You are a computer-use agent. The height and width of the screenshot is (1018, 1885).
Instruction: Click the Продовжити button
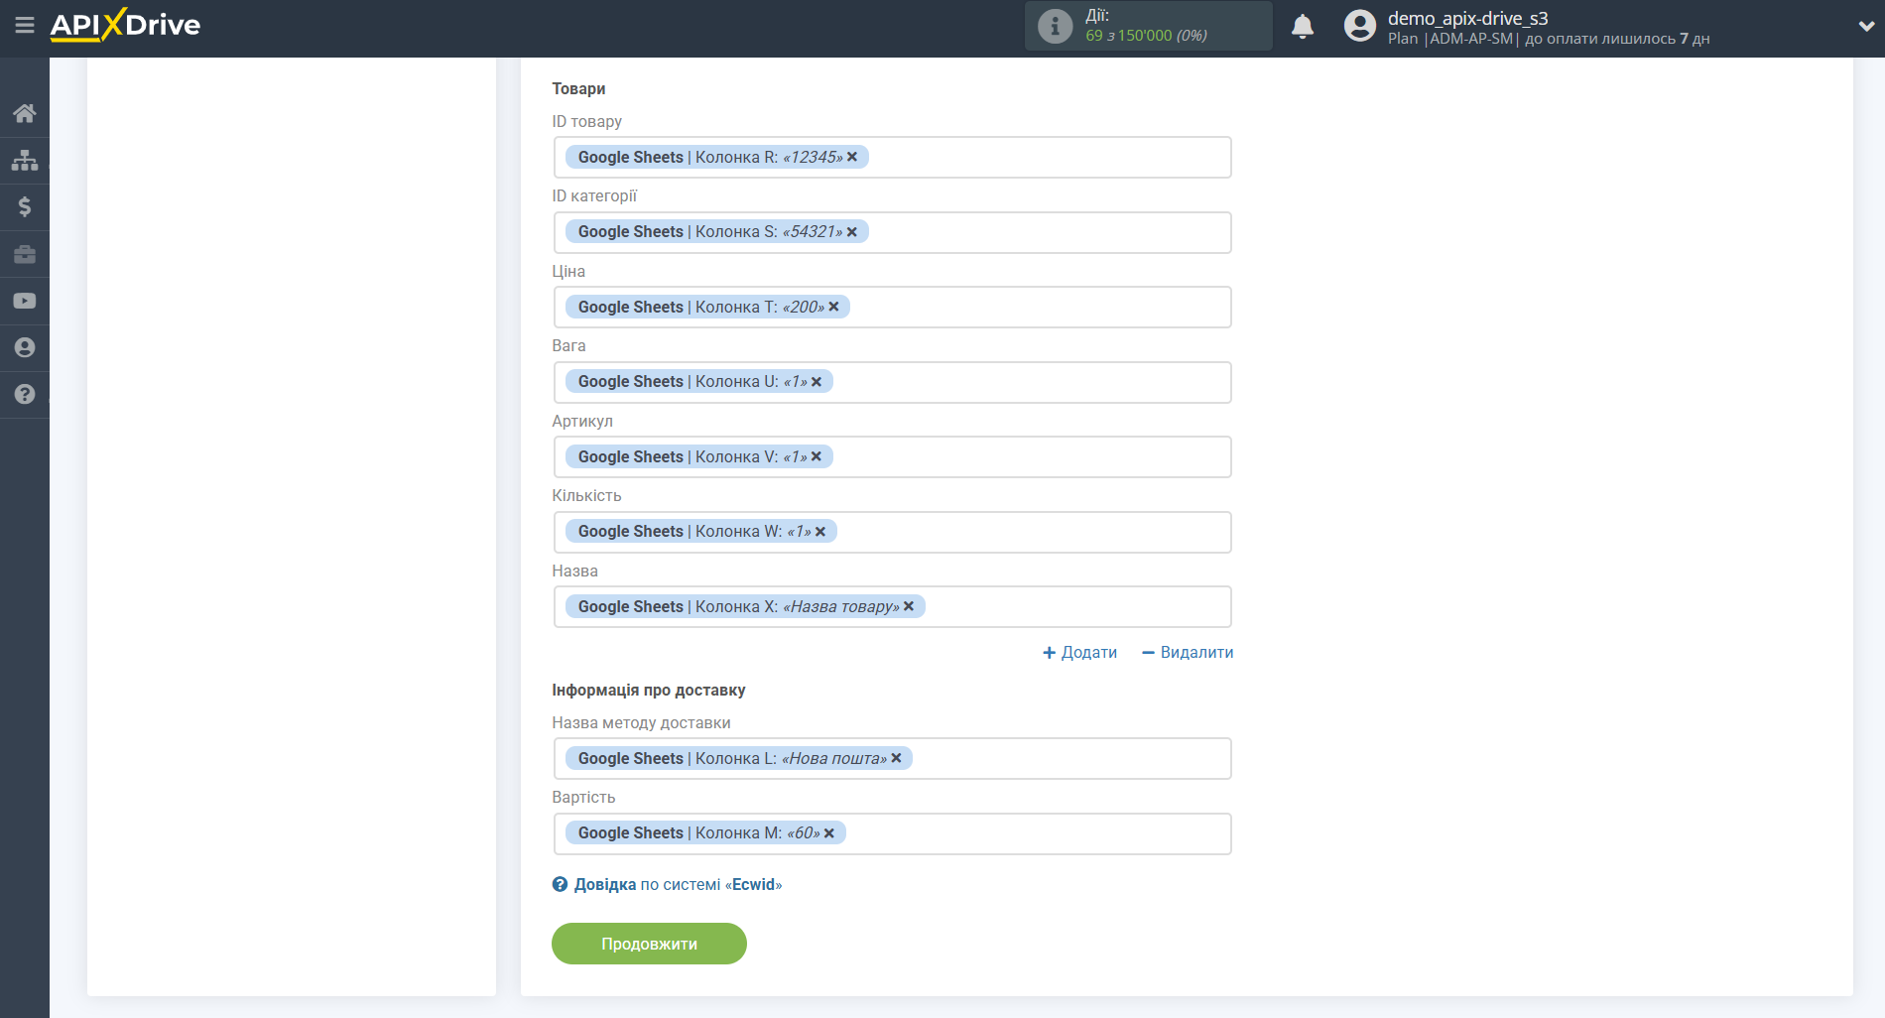point(649,944)
